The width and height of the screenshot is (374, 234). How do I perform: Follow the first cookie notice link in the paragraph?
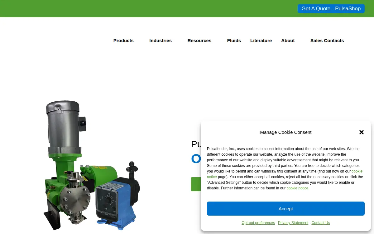(x=357, y=171)
